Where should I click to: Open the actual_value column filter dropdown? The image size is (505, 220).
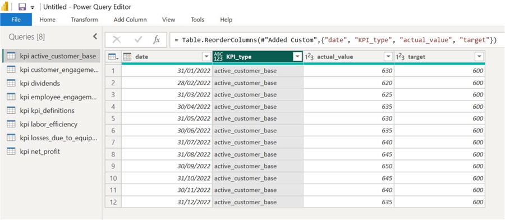(388, 57)
